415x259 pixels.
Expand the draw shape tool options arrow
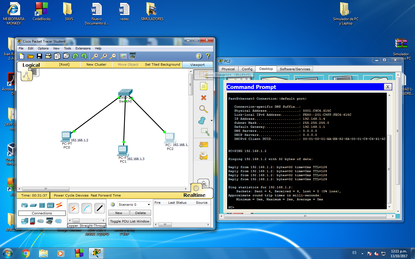tap(211, 121)
